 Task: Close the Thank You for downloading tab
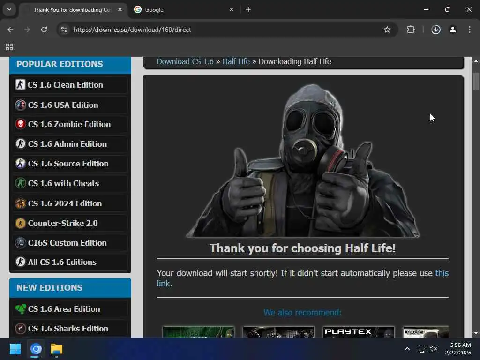click(x=120, y=9)
